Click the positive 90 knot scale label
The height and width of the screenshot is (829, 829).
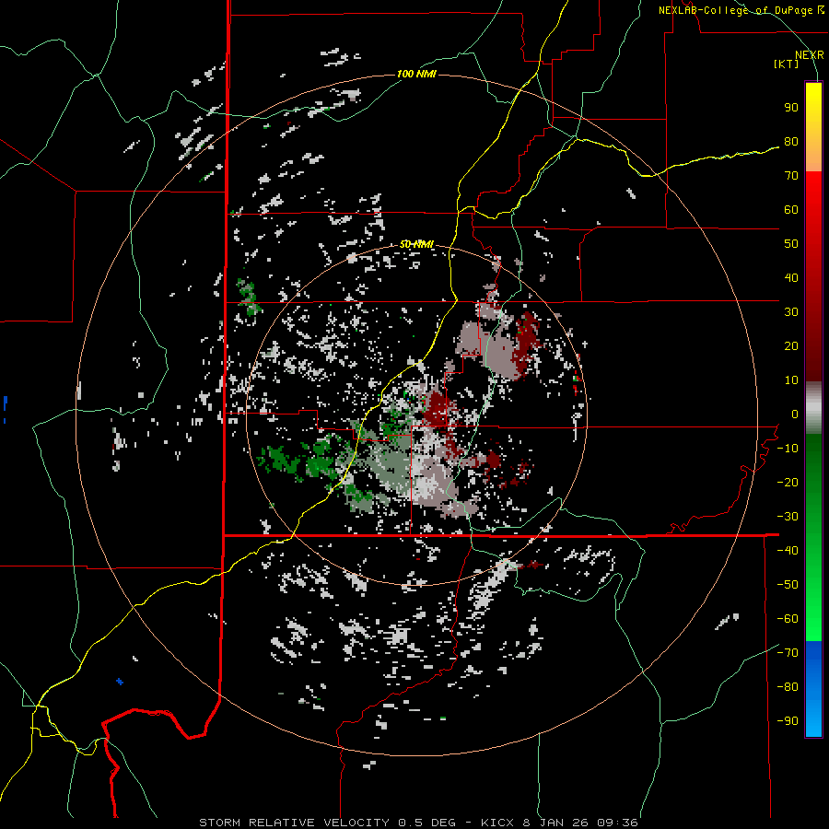tap(791, 108)
